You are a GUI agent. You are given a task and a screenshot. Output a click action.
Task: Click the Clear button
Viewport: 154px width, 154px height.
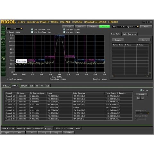click(141, 94)
